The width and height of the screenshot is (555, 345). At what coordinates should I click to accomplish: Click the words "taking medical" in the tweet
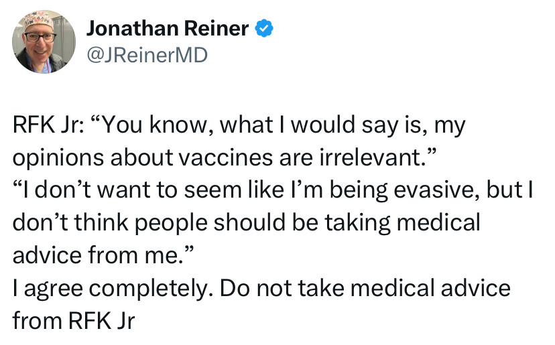click(402, 223)
